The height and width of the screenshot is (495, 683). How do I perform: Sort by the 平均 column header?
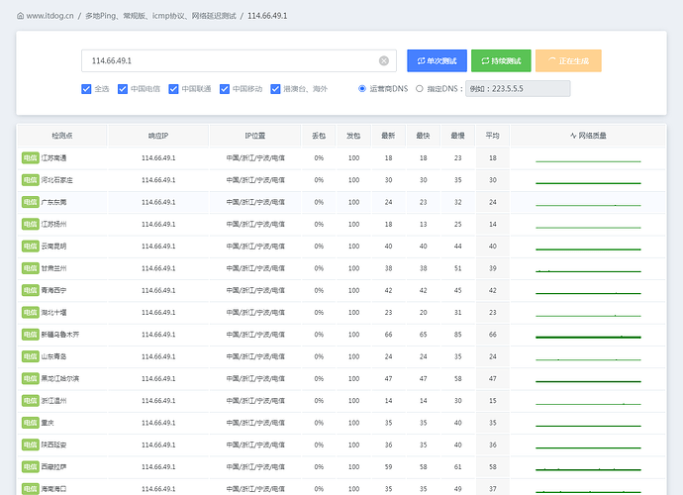[x=493, y=136]
